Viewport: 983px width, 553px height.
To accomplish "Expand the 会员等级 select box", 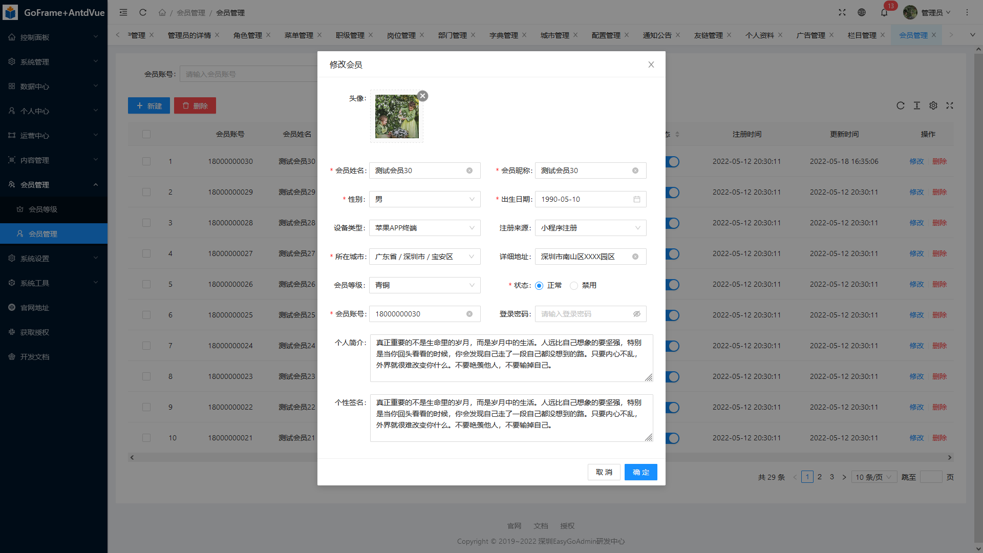I will click(x=424, y=285).
